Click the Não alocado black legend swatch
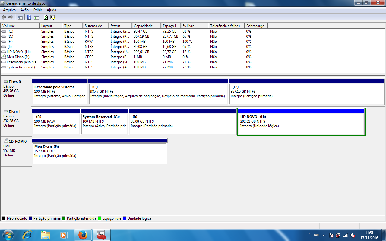Image resolution: width=386 pixels, height=241 pixels. [4, 218]
